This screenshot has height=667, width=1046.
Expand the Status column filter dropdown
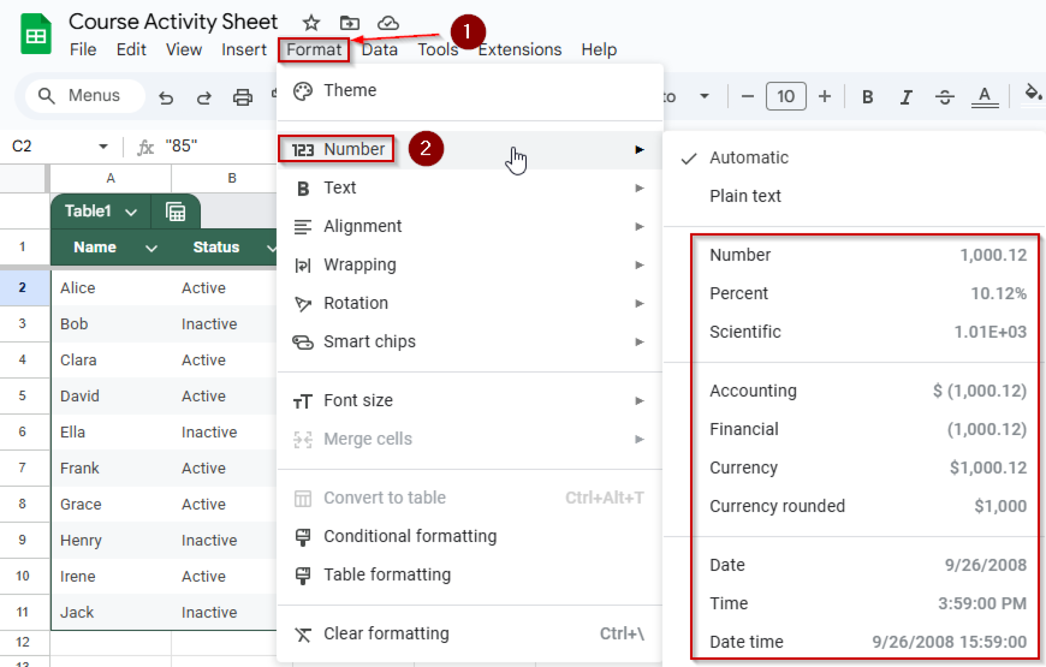(271, 248)
